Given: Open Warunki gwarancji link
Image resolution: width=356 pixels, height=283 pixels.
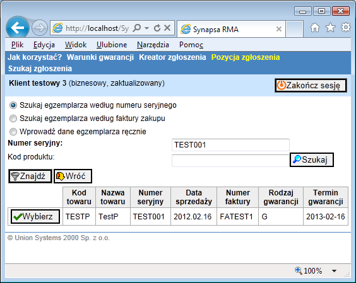Looking at the screenshot, I should click(x=100, y=57).
